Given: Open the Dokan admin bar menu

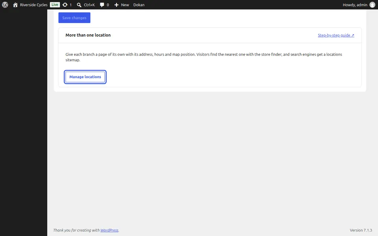Looking at the screenshot, I should click(x=139, y=5).
